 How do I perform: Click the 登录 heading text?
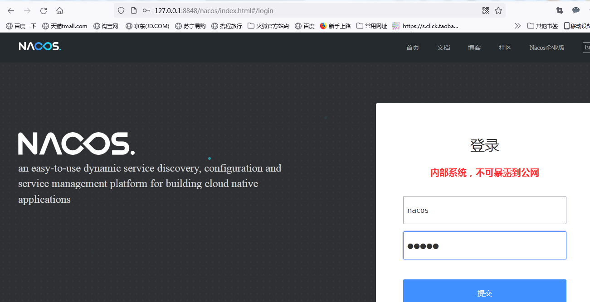pyautogui.click(x=485, y=146)
